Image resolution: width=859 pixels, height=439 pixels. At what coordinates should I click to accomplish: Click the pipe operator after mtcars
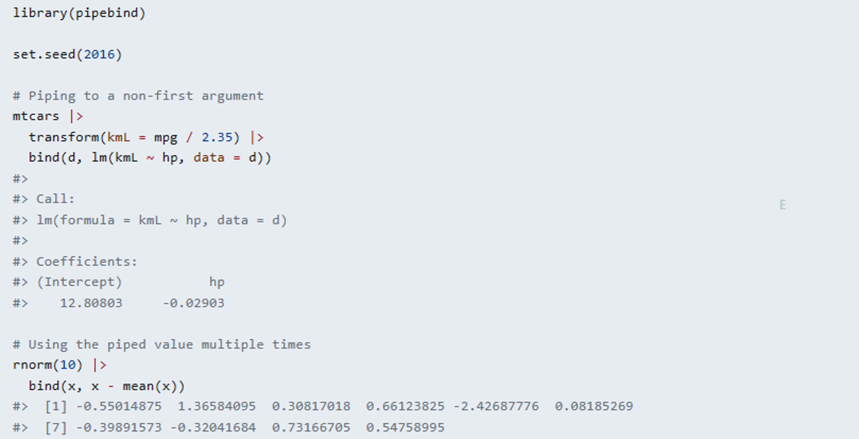76,117
